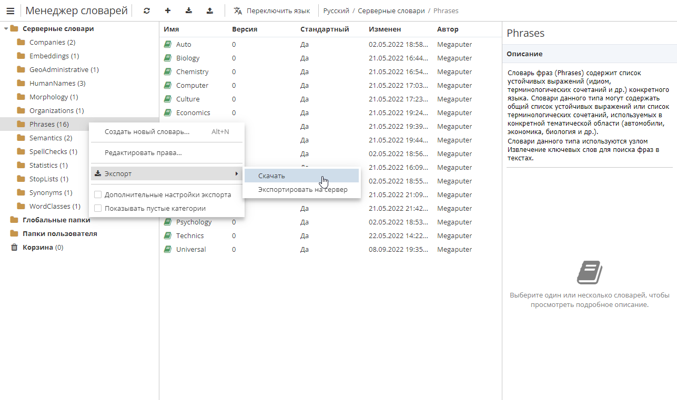Click the Statistics folder icon

pyautogui.click(x=21, y=165)
